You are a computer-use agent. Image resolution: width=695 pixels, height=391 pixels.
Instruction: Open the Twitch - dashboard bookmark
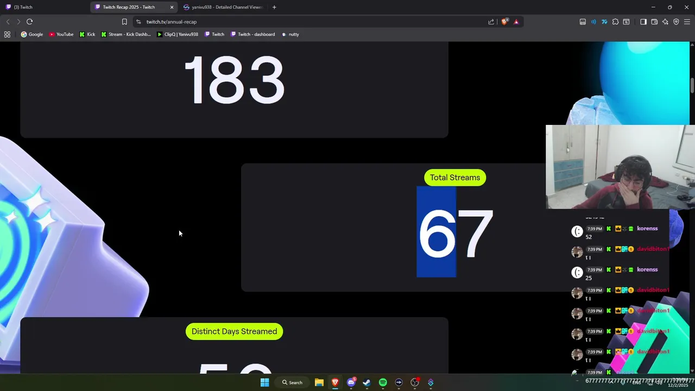[253, 34]
